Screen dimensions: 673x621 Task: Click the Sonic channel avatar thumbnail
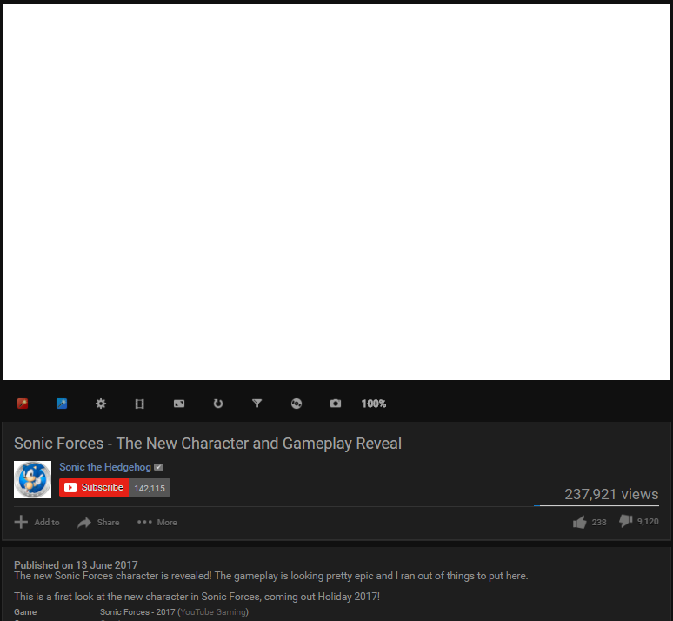tap(33, 480)
